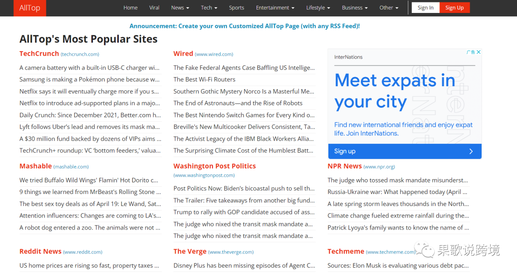Screen dimensions: 517x273
Task: Open 'Lyft follows Uber's lead' story
Action: pos(90,126)
